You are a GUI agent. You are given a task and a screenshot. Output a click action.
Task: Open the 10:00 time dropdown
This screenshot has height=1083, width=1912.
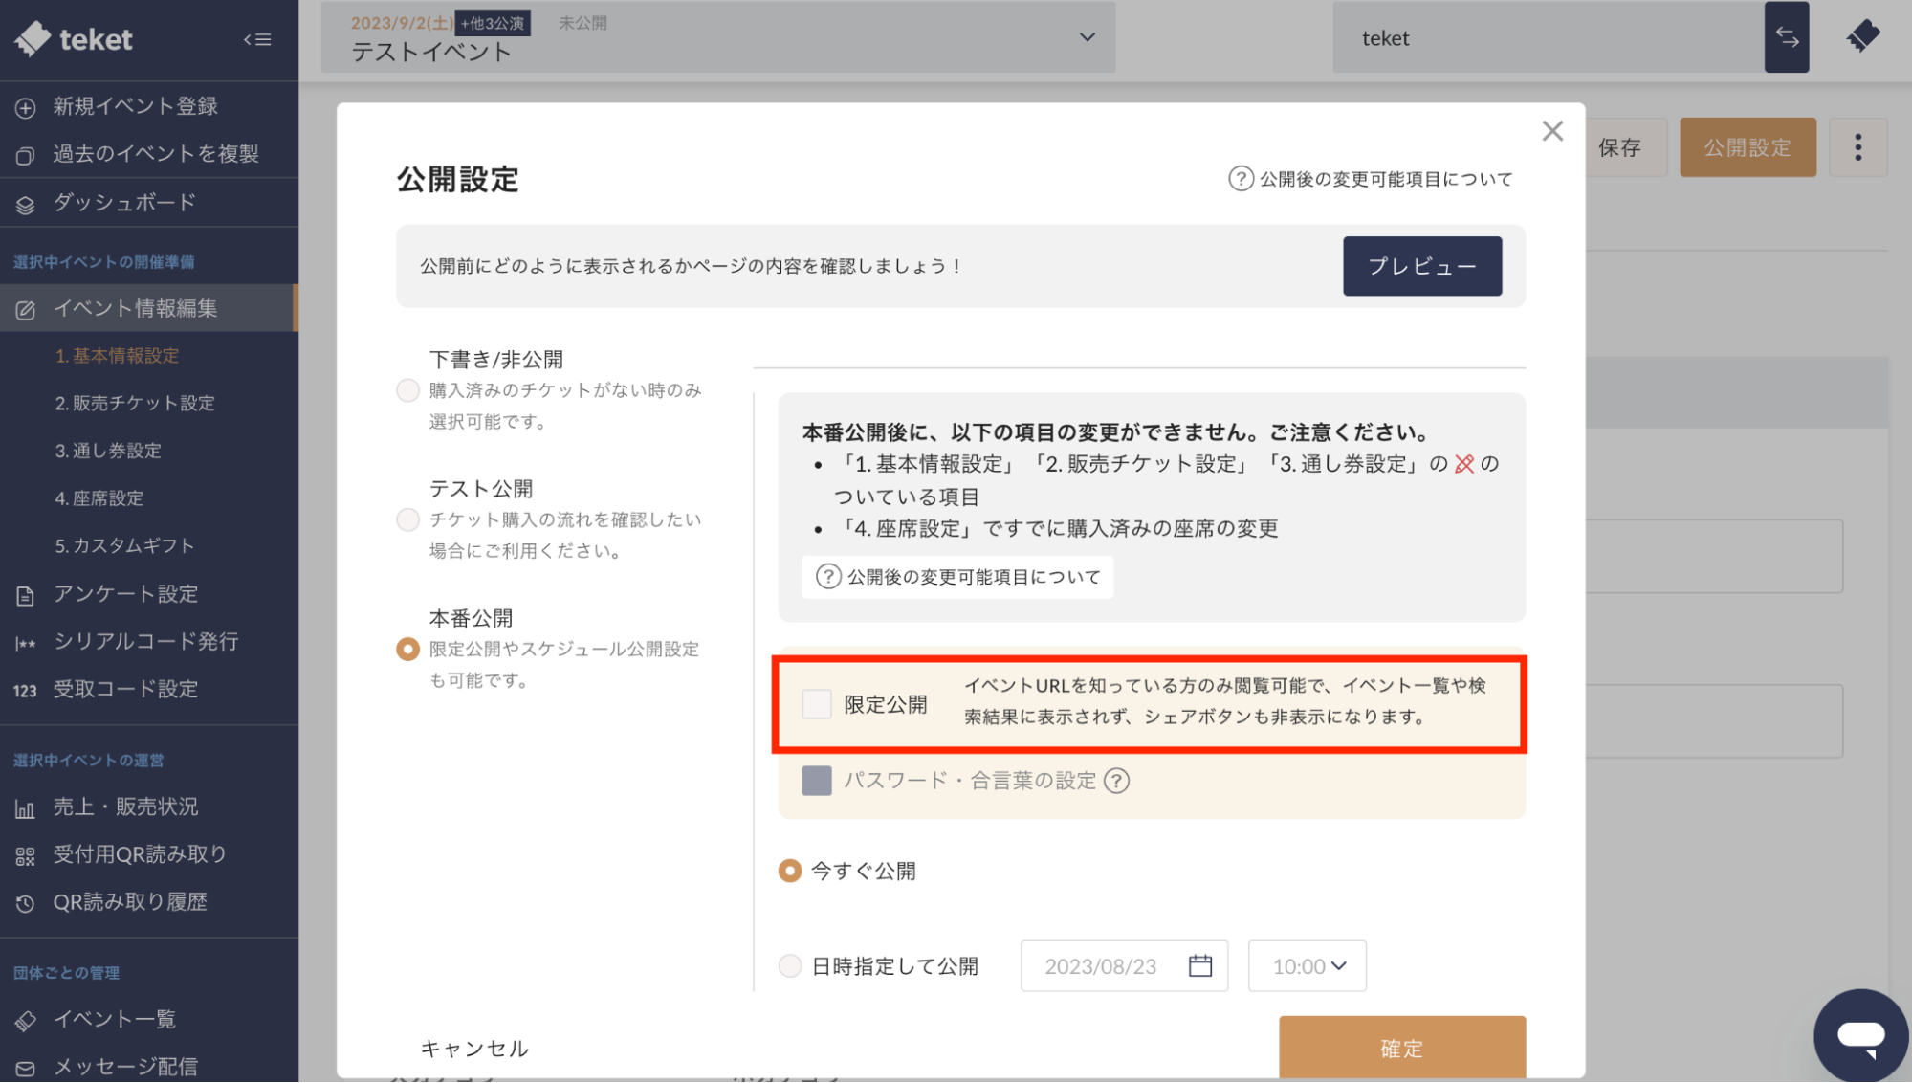tap(1307, 966)
